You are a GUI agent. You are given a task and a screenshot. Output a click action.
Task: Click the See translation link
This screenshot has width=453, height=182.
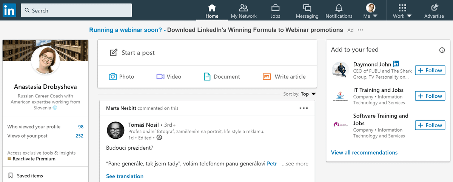tap(125, 176)
